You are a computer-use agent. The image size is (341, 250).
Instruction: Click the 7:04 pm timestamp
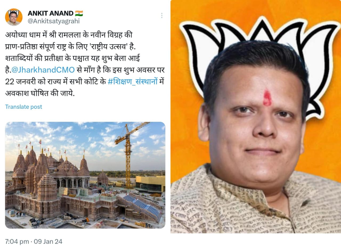coord(17,241)
